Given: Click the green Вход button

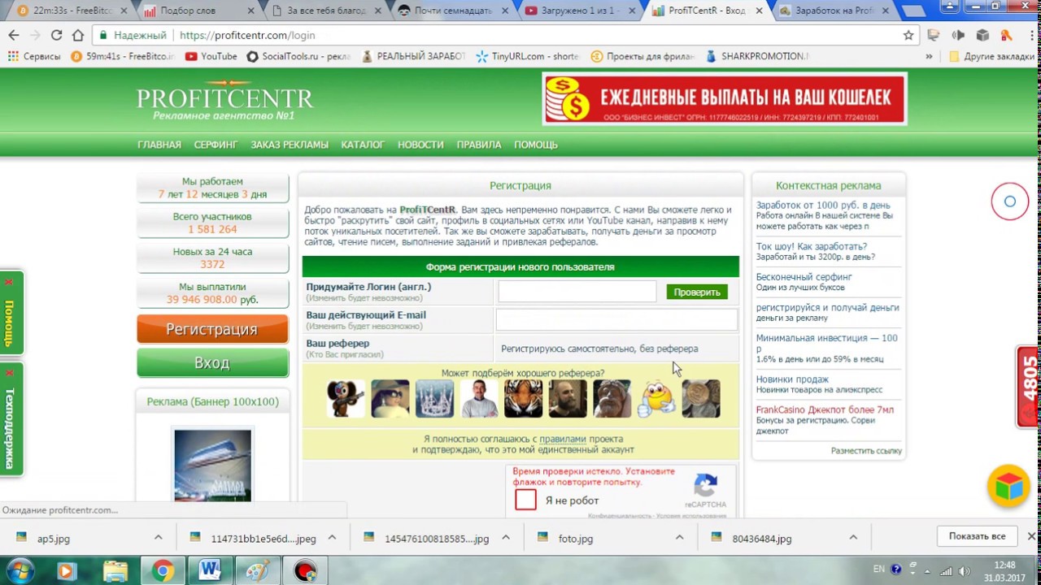Looking at the screenshot, I should (x=212, y=363).
